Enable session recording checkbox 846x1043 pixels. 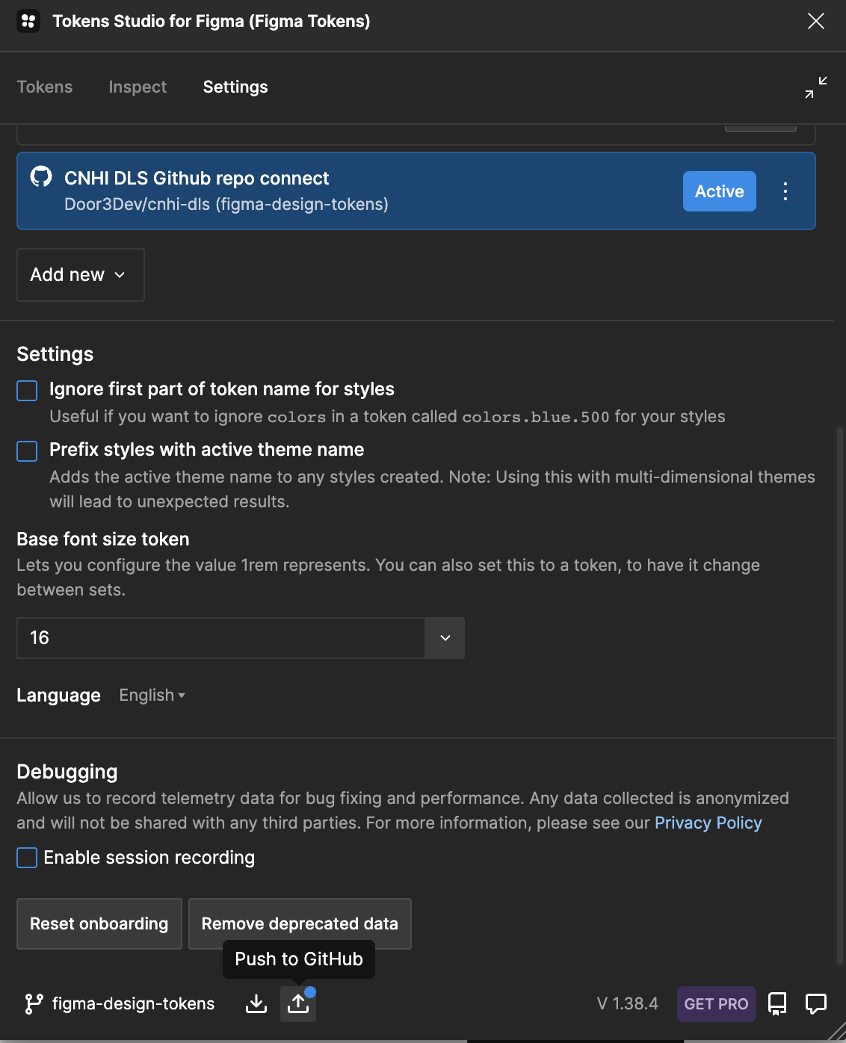(27, 858)
